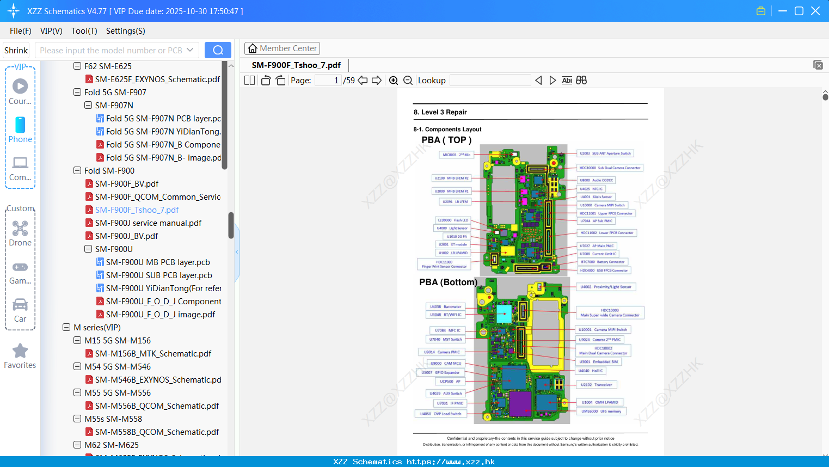Click the blue search button

(218, 50)
